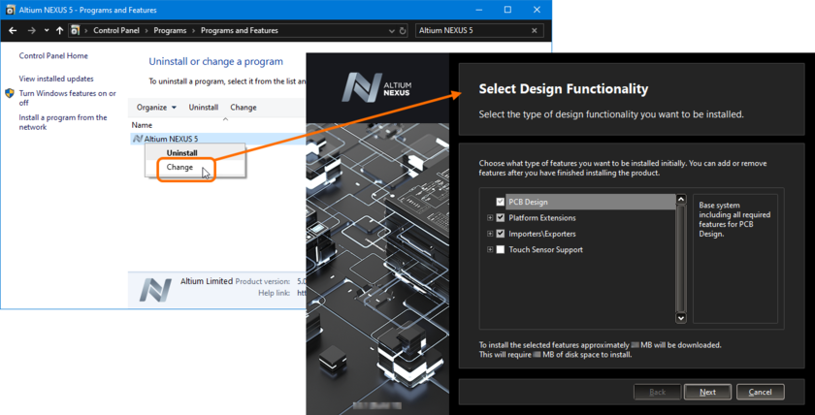
Task: Click feature list scrollbar up arrow
Action: click(x=681, y=200)
